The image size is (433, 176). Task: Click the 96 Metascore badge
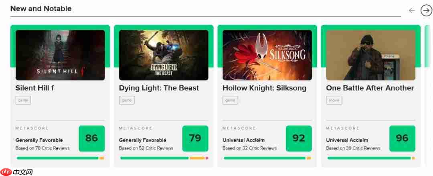(x=402, y=138)
